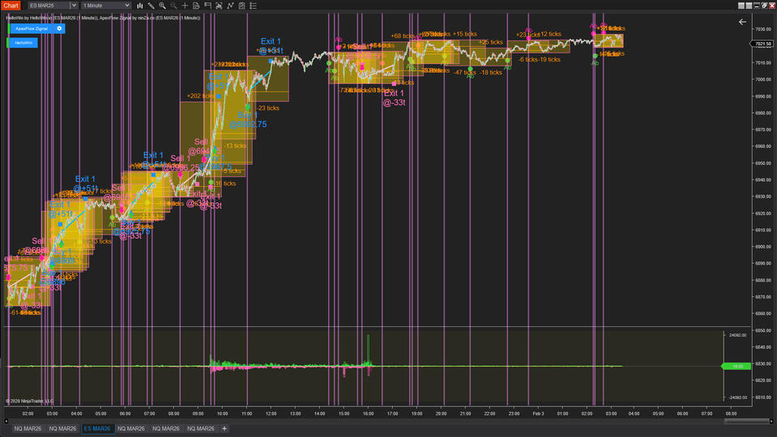Open the bar type icon in toolbar

point(140,6)
